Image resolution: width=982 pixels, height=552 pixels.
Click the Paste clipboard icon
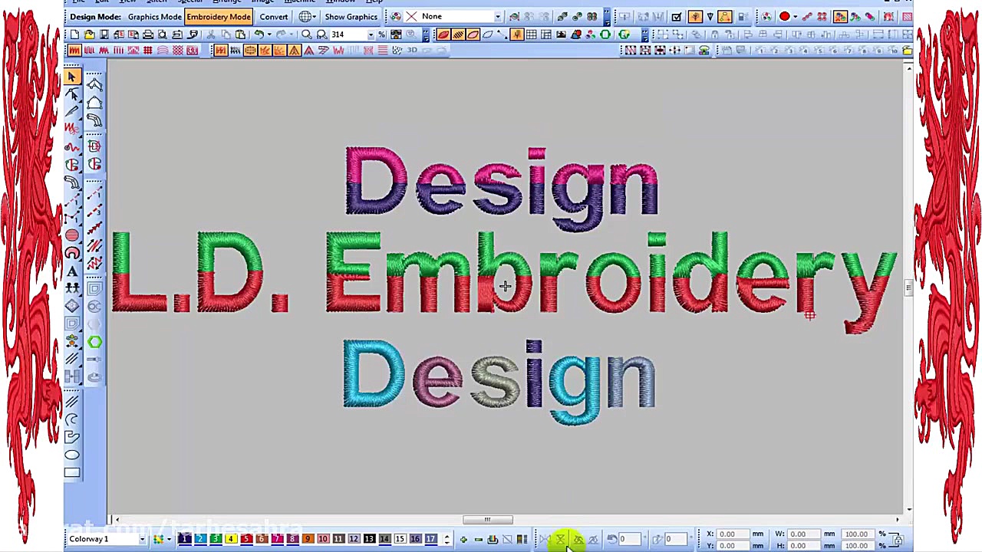tap(241, 34)
